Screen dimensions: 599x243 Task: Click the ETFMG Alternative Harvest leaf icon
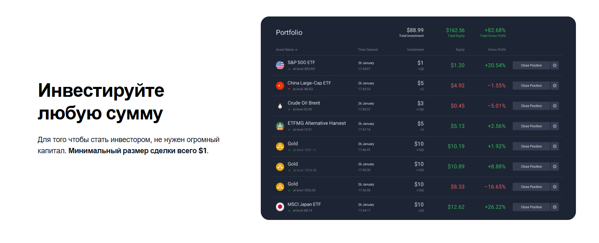tap(280, 126)
